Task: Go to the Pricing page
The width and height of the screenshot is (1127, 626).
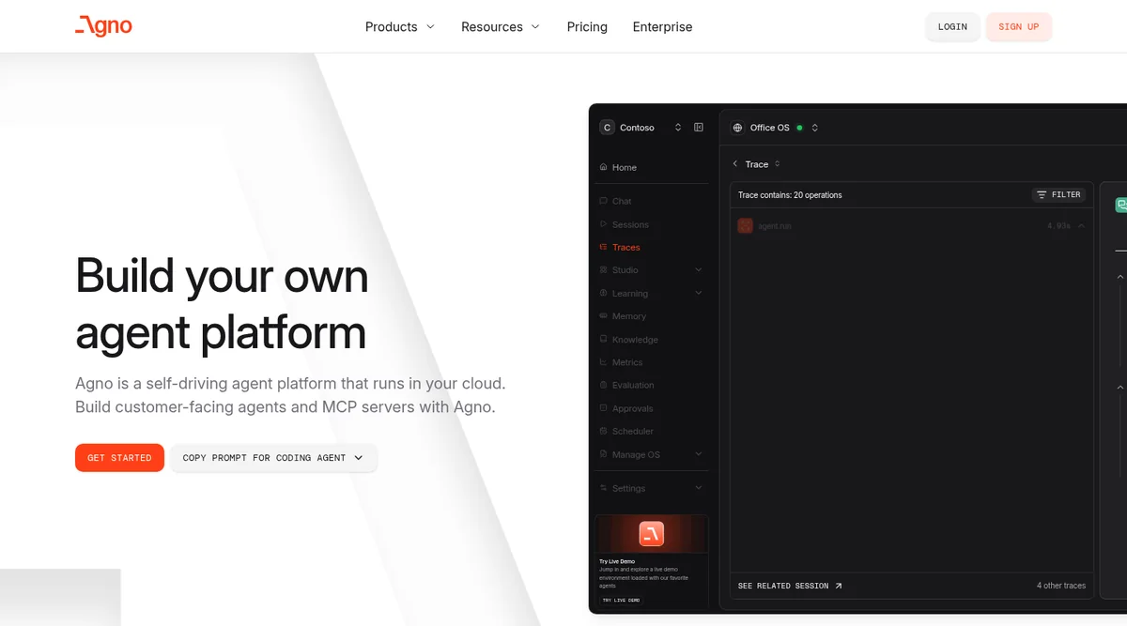Action: [587, 26]
